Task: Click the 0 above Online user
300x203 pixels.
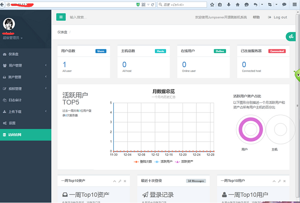Action: (x=184, y=64)
